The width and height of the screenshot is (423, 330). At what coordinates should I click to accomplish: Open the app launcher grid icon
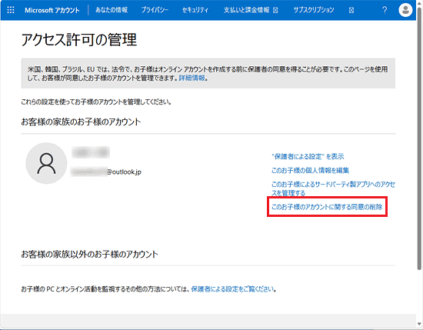11,10
